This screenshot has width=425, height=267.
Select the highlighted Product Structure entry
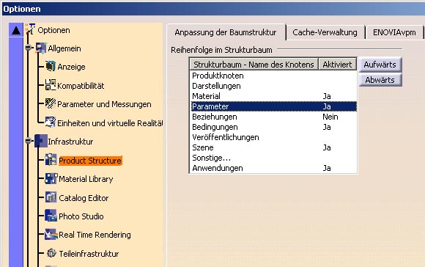point(90,161)
